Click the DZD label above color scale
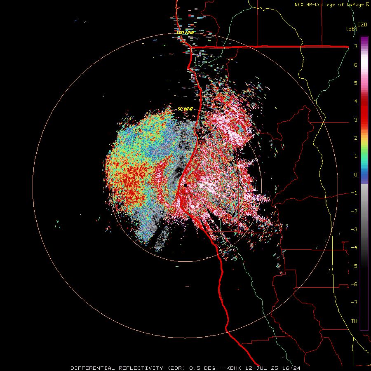The width and height of the screenshot is (371, 371). tap(362, 25)
